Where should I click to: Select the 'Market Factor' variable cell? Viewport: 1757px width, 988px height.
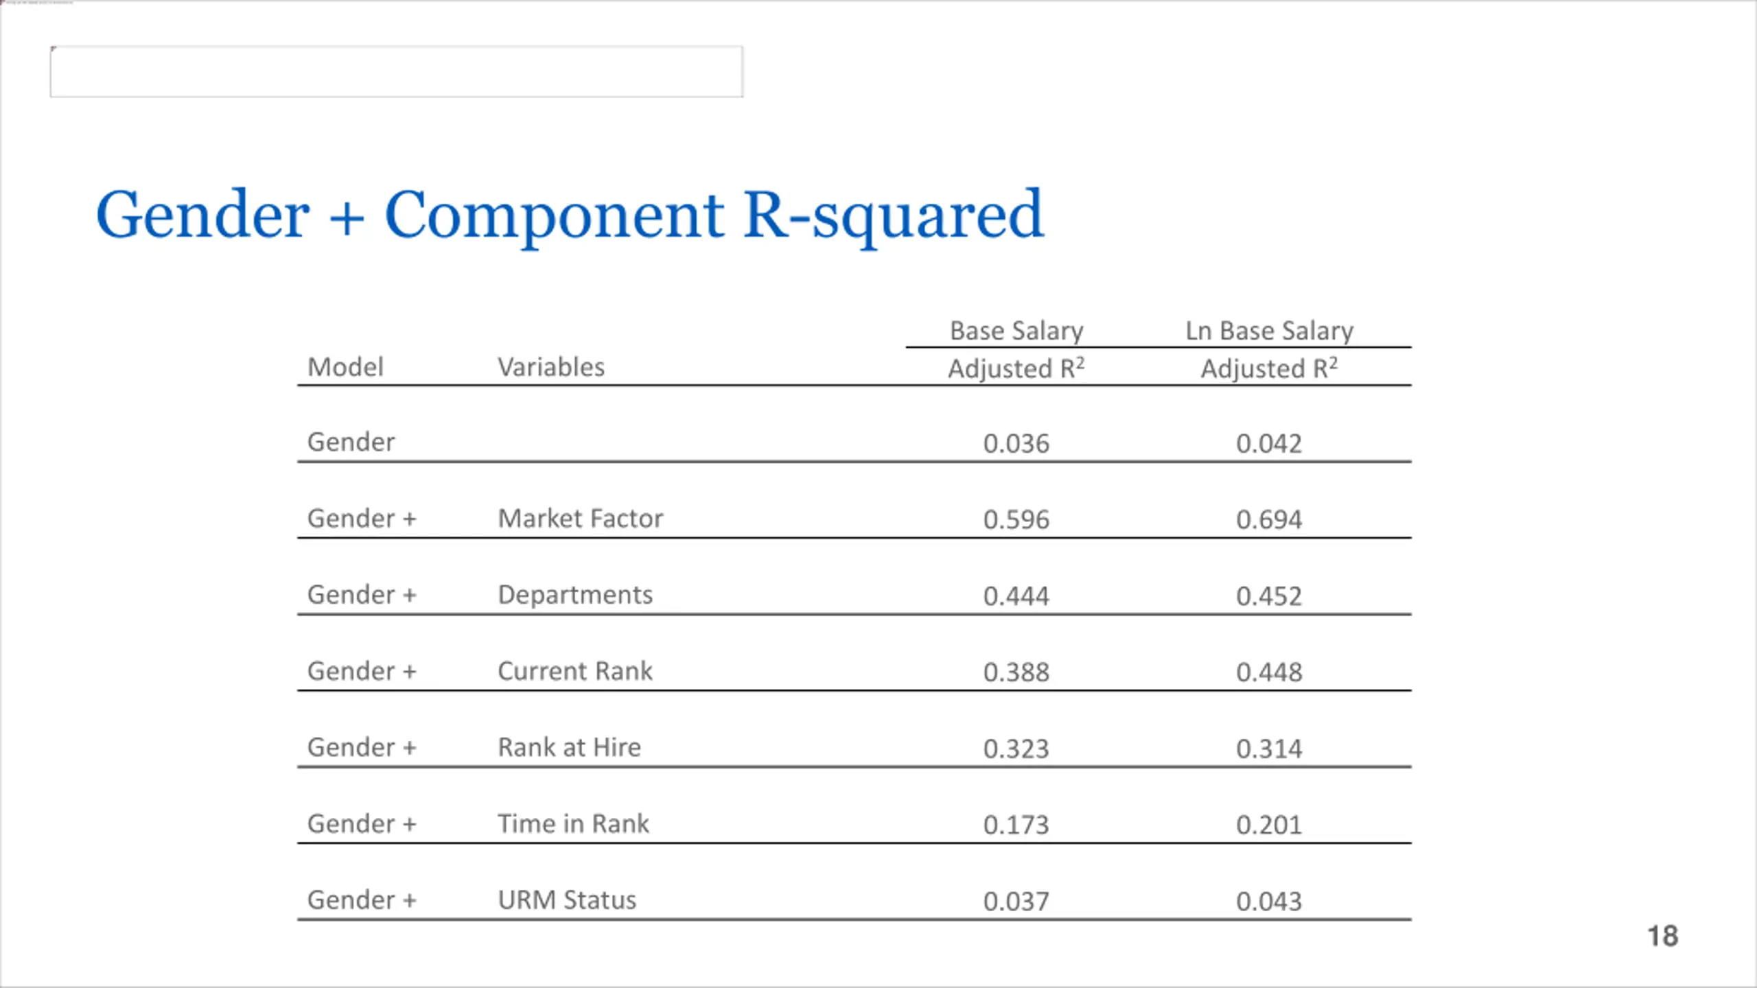click(x=581, y=519)
